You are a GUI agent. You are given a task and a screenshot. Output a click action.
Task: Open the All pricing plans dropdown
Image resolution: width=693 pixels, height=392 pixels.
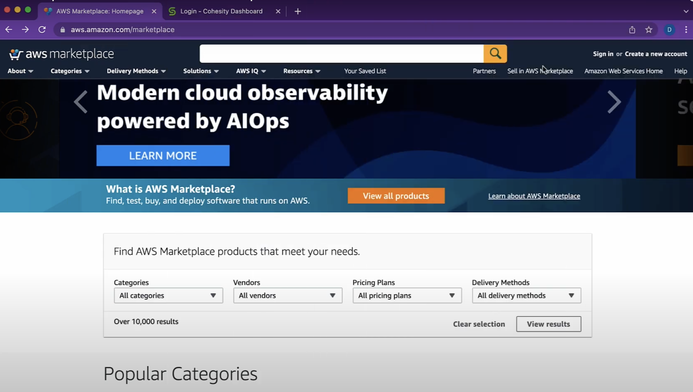click(x=407, y=295)
